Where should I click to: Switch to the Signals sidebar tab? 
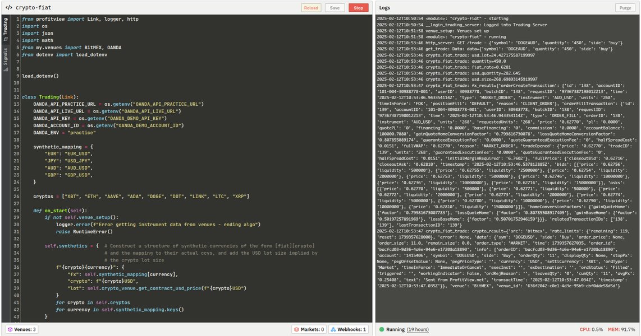pyautogui.click(x=6, y=59)
